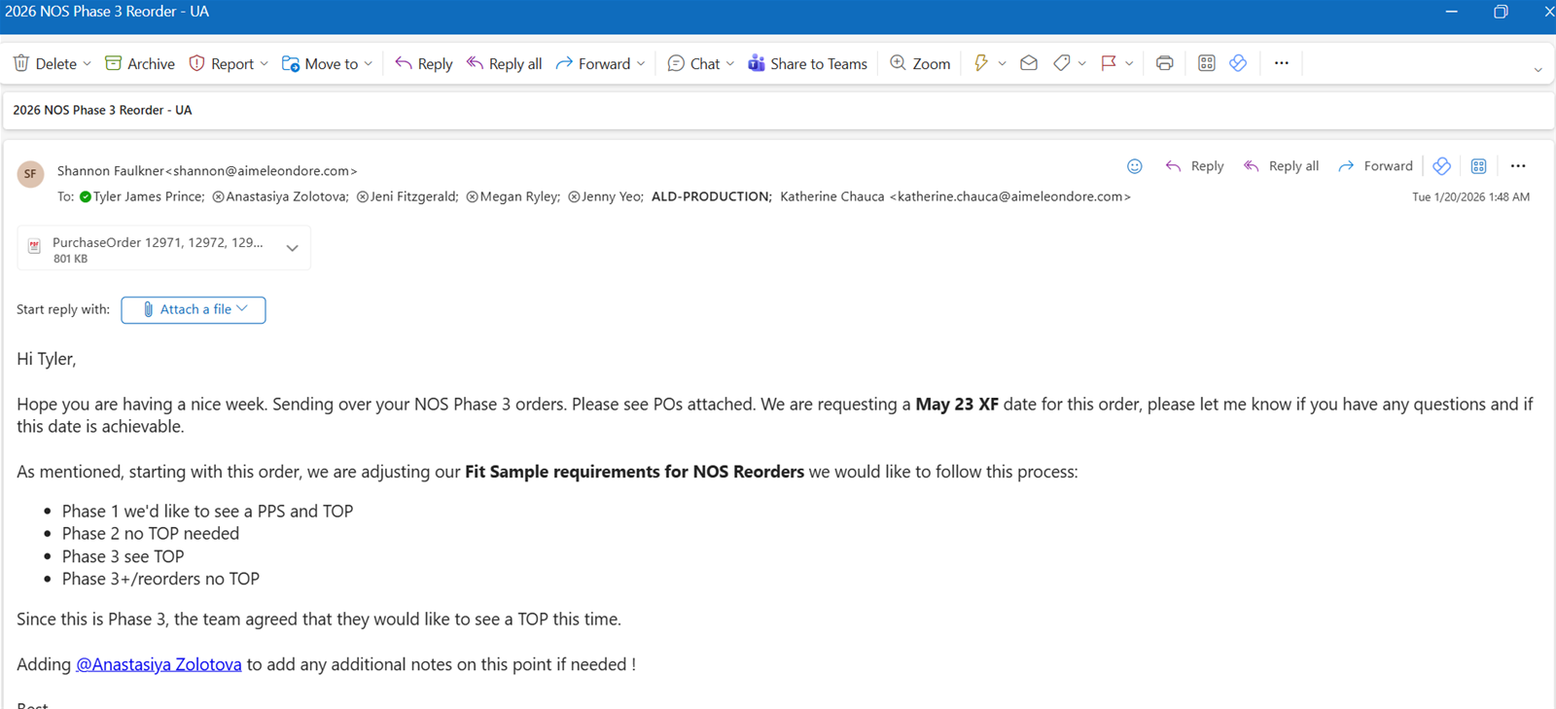Open the message header's more actions ellipsis
This screenshot has width=1556, height=709.
(x=1517, y=166)
